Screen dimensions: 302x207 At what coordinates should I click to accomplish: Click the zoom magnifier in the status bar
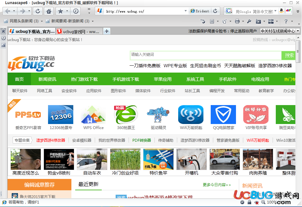click(x=263, y=202)
